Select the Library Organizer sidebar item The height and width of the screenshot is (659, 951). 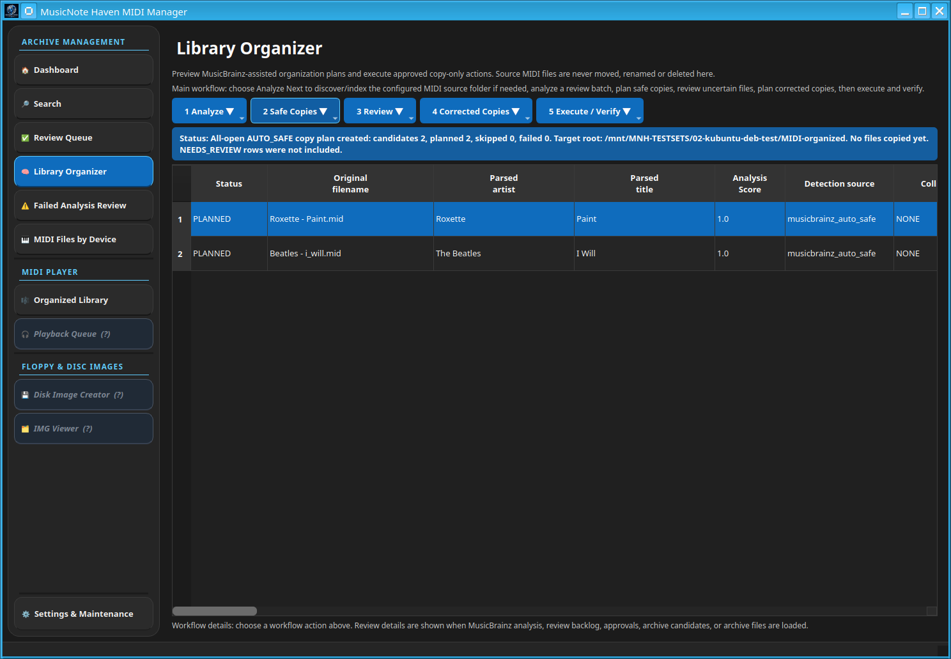(84, 171)
